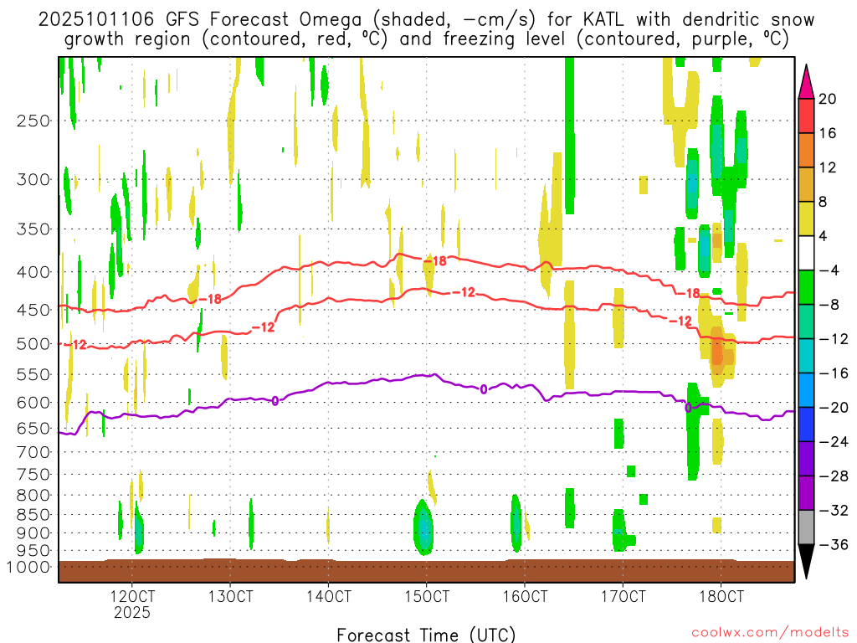
Task: Click the red colorbar swatch below 20
Action: click(x=806, y=116)
